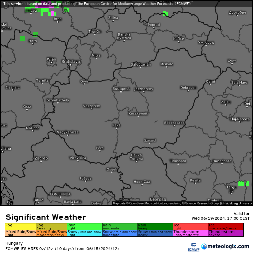This screenshot has width=253, height=253.
Task: Click the Debrecen city marker
Action: [x=188, y=91]
